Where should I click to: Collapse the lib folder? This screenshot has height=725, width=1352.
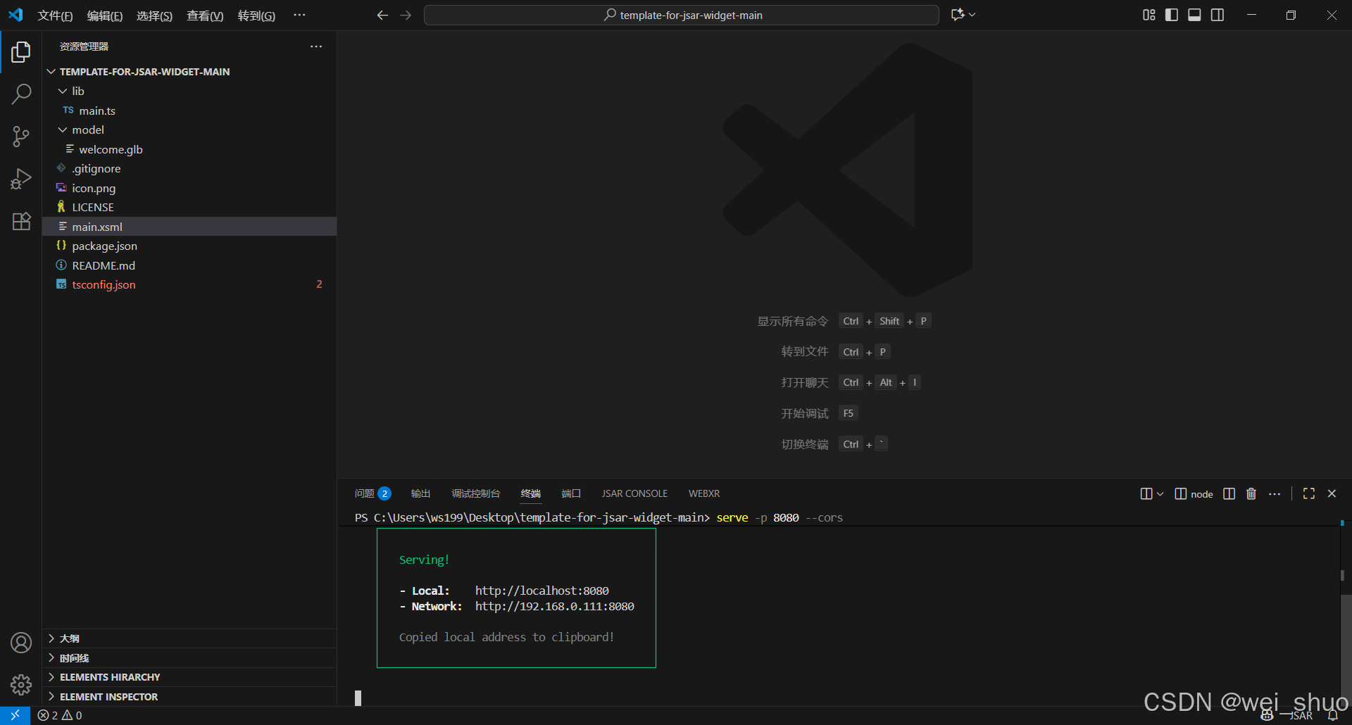click(x=189, y=91)
